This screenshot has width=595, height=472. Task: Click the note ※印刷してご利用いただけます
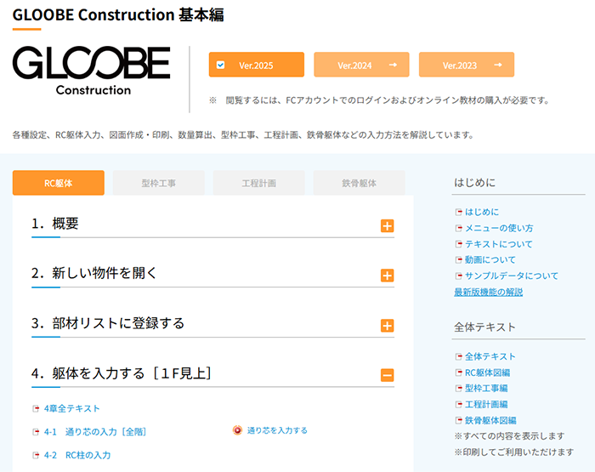[x=513, y=452]
